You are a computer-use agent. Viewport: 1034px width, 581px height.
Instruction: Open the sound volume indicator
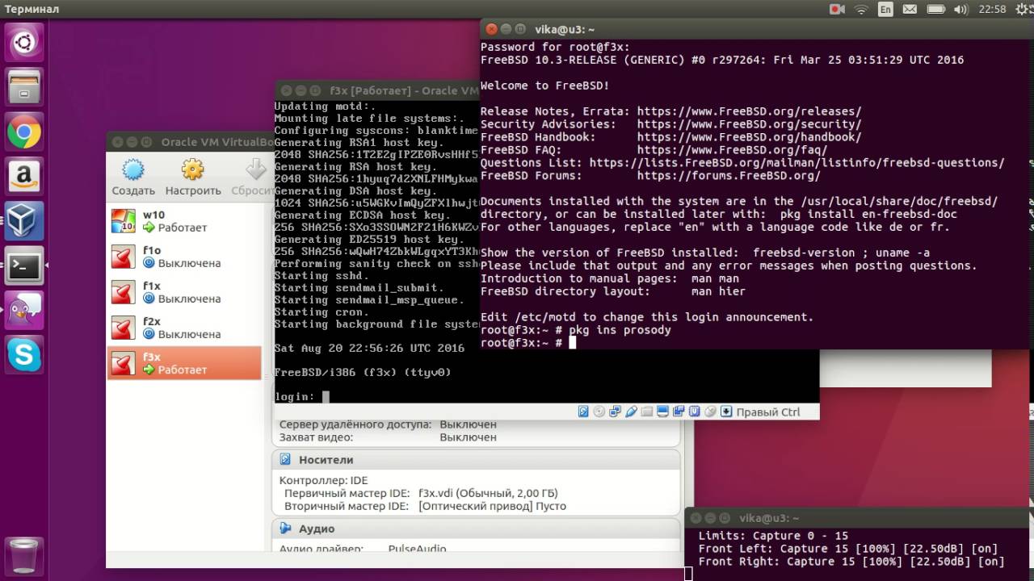pyautogui.click(x=960, y=9)
